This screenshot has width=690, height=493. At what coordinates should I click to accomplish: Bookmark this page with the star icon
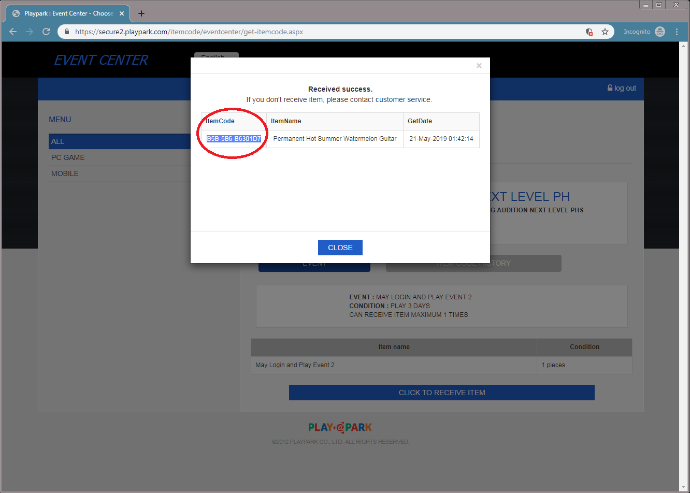point(605,32)
